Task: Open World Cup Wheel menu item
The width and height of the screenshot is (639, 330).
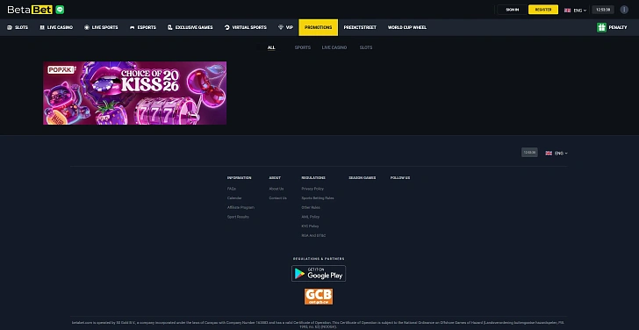Action: [407, 27]
